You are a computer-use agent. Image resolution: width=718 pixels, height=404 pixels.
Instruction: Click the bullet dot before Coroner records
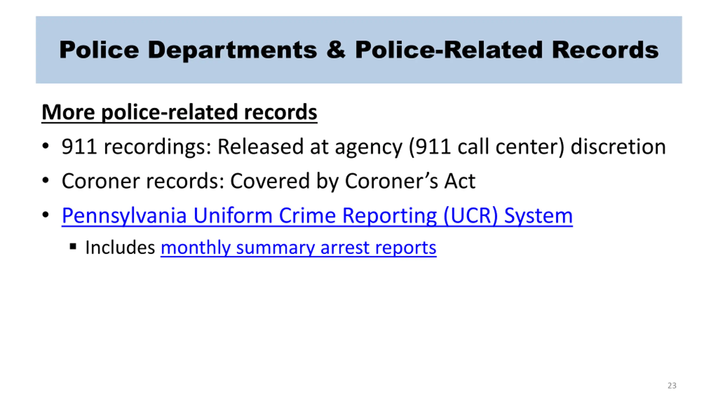pyautogui.click(x=45, y=180)
